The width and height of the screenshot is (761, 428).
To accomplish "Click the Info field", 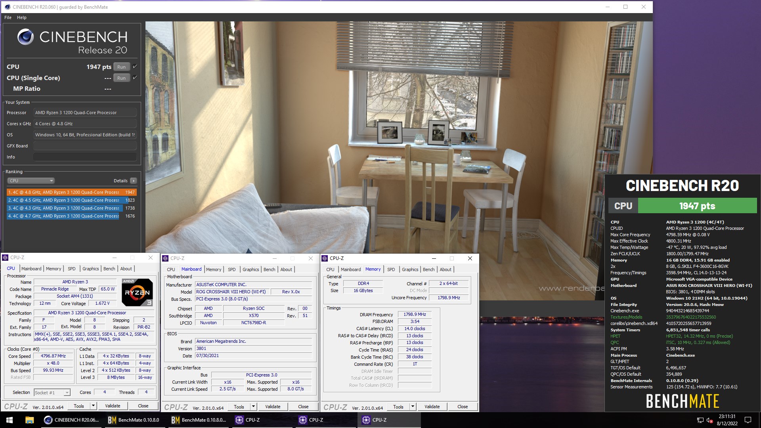I will (85, 157).
